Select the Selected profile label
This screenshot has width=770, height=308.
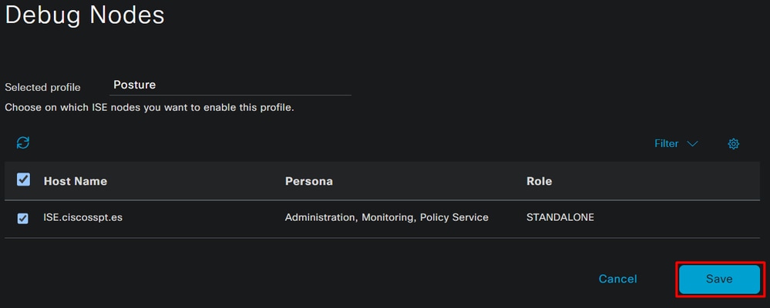(x=42, y=88)
